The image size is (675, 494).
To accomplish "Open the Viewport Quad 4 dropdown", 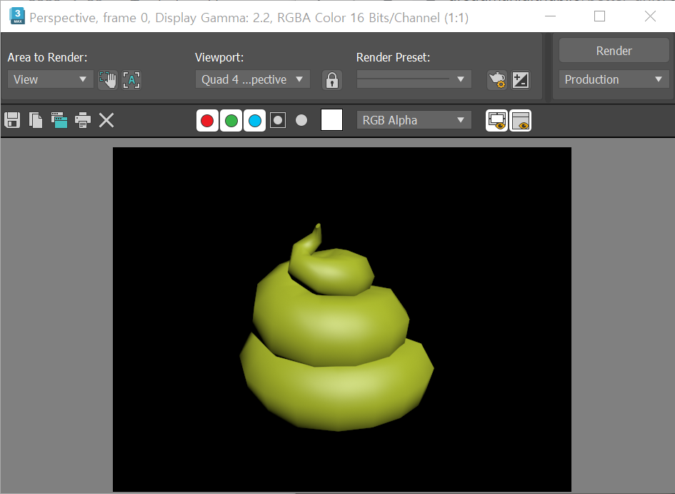I will click(x=253, y=79).
